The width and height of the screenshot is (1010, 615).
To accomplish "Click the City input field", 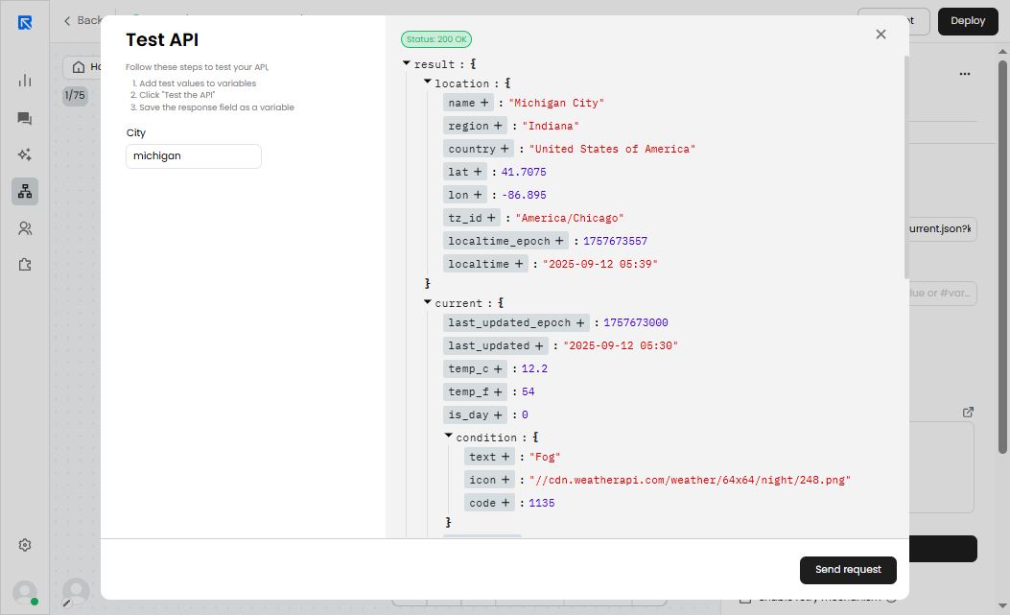I will 194,156.
